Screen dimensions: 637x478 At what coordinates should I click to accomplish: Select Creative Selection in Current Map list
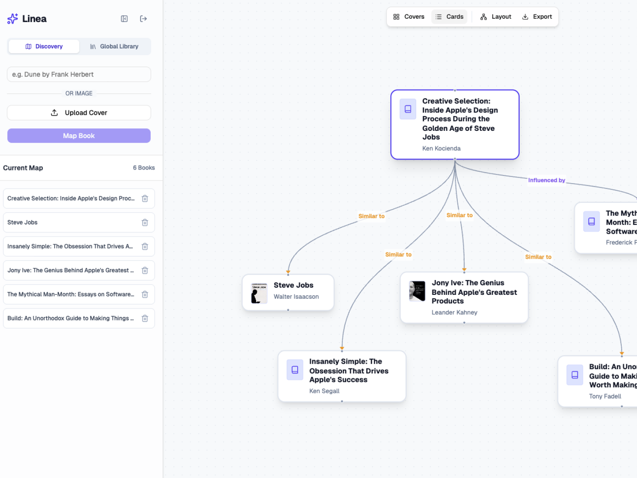pos(79,198)
